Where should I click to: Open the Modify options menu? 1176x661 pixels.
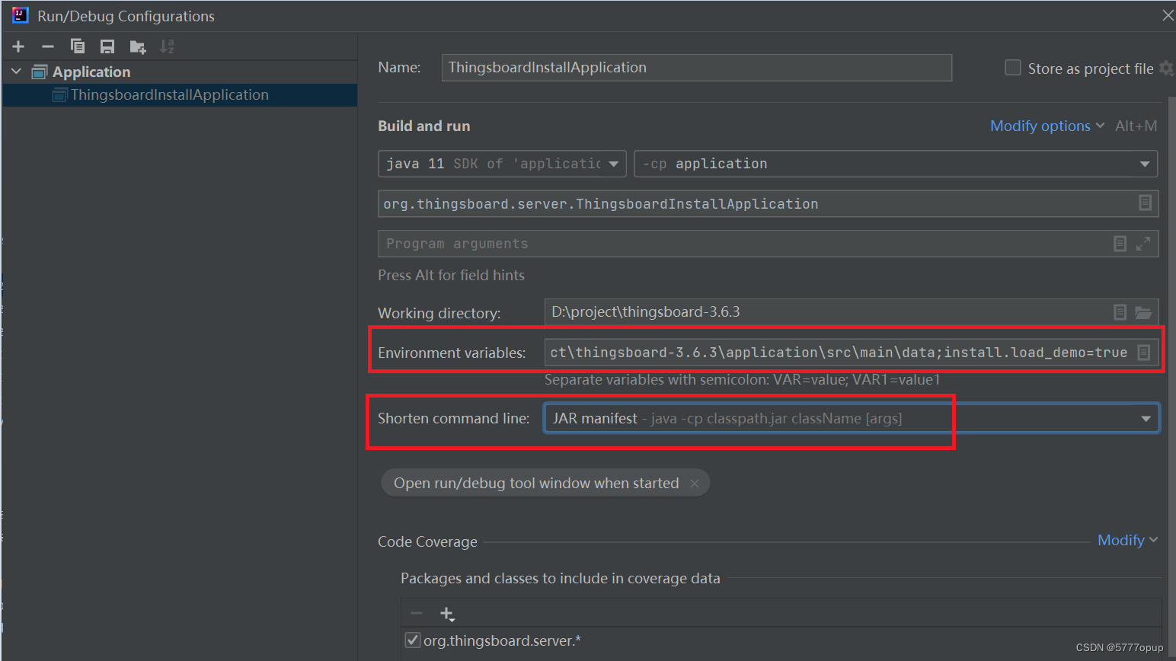click(x=1047, y=126)
